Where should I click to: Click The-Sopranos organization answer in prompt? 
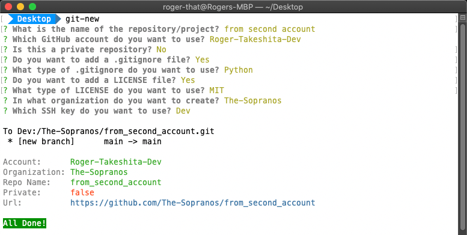point(253,101)
